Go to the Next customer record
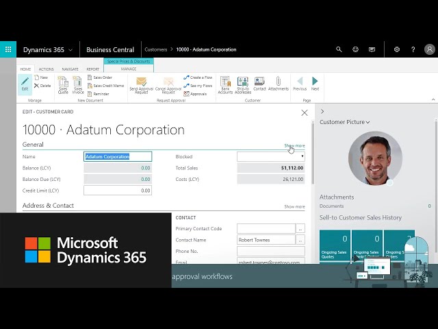 pos(315,84)
